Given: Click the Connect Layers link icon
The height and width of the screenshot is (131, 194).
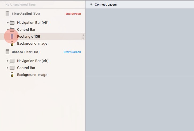Looking at the screenshot, I should [92, 5].
